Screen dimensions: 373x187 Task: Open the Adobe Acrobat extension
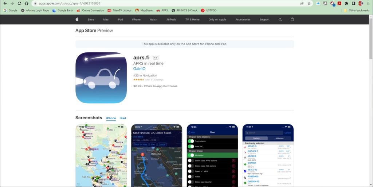click(339, 3)
